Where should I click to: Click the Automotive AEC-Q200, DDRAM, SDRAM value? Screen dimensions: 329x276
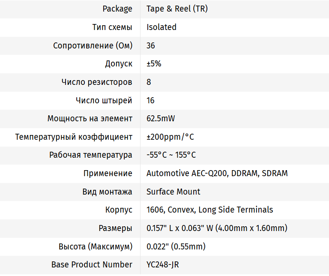(x=217, y=174)
